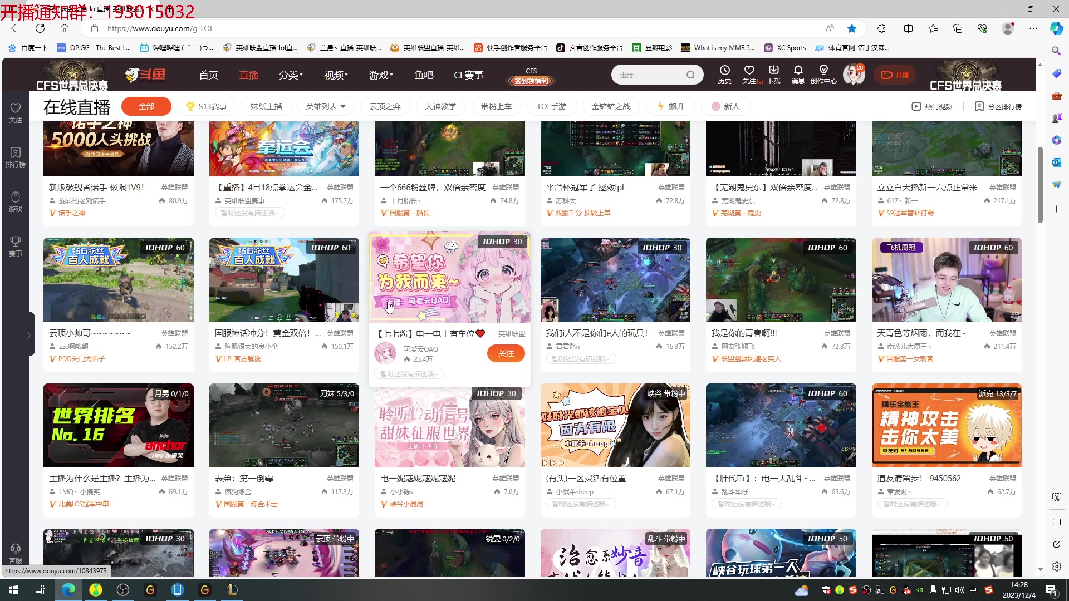Expand the 游戏 dropdown menu
Viewport: 1069px width, 601px height.
[x=381, y=75]
